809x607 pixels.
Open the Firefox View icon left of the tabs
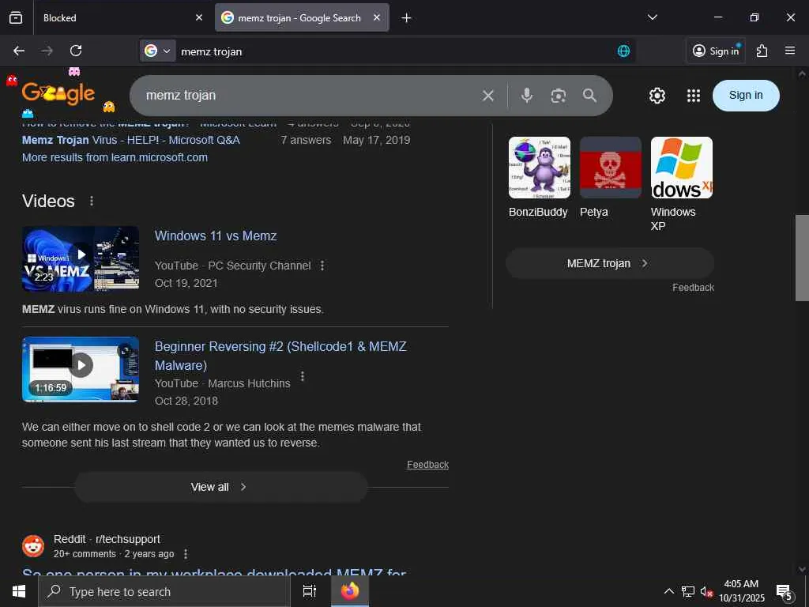(x=16, y=17)
